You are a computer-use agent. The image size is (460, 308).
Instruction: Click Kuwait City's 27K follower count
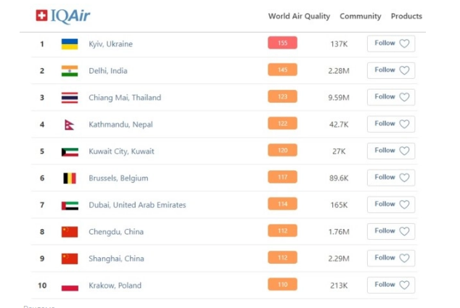pos(339,151)
